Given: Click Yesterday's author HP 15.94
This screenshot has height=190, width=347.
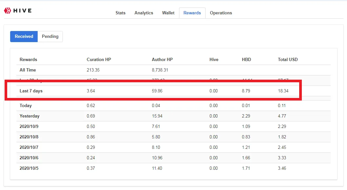Looking at the screenshot, I should click(157, 116).
